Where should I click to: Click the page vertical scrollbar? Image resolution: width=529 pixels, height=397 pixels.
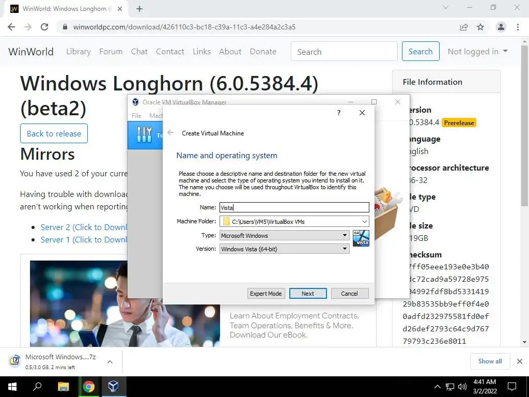click(x=524, y=125)
